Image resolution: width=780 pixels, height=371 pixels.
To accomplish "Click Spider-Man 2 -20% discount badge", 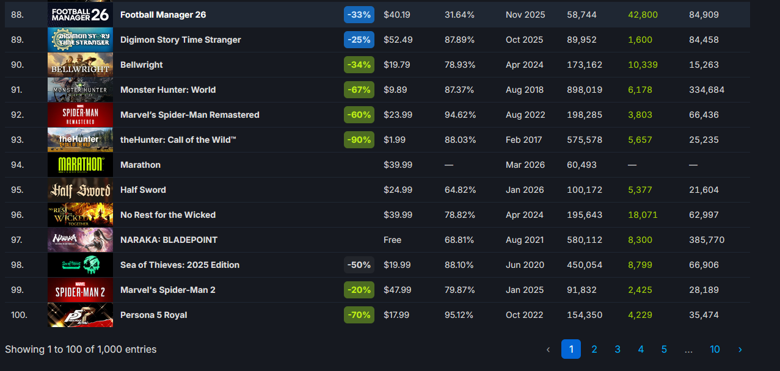I will click(359, 290).
